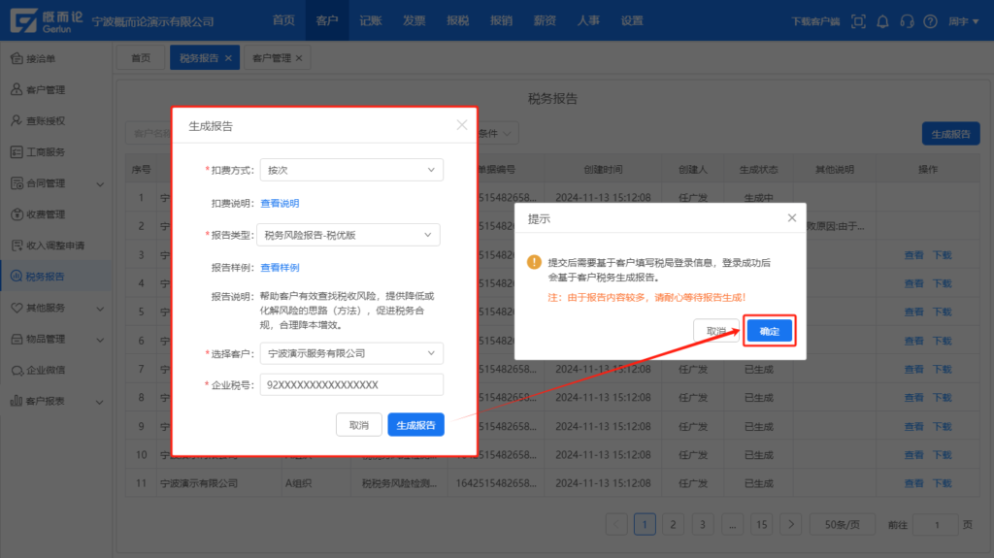Click 查看 in row 3

tap(913, 255)
